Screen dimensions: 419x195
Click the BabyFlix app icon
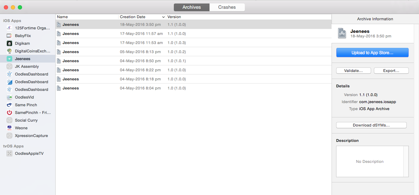click(9, 36)
